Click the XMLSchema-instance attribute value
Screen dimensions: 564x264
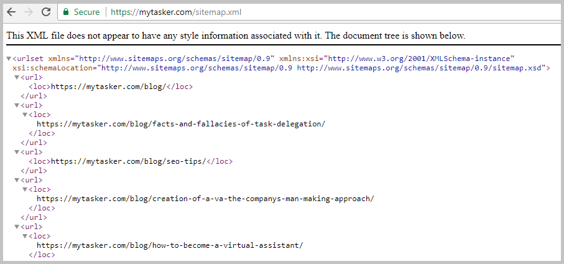(x=419, y=59)
